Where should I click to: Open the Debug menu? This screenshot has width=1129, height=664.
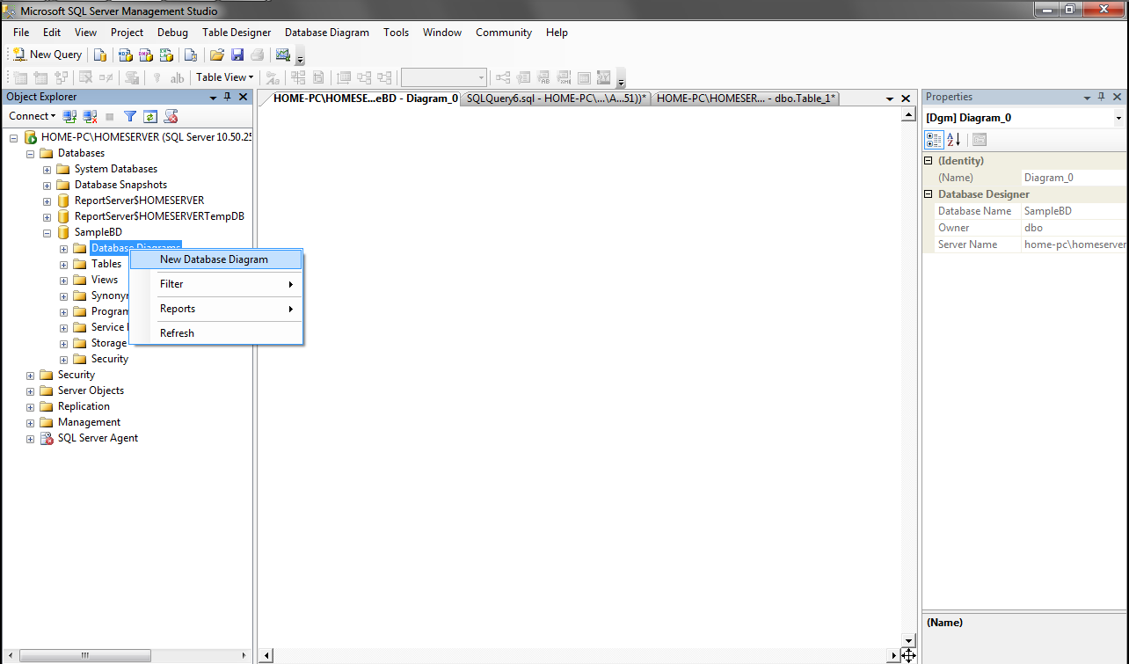(172, 33)
